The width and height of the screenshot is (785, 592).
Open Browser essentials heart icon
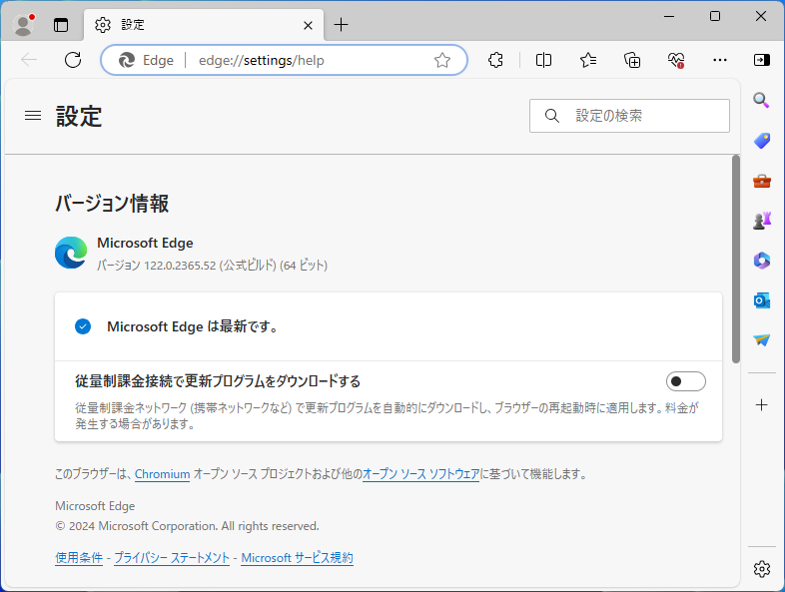676,60
